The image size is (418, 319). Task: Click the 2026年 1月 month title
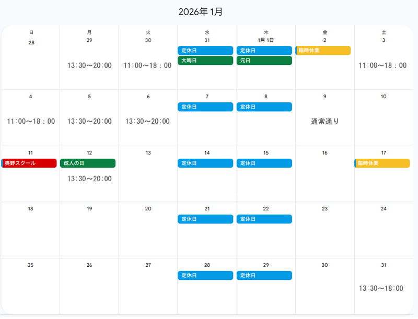tap(201, 11)
